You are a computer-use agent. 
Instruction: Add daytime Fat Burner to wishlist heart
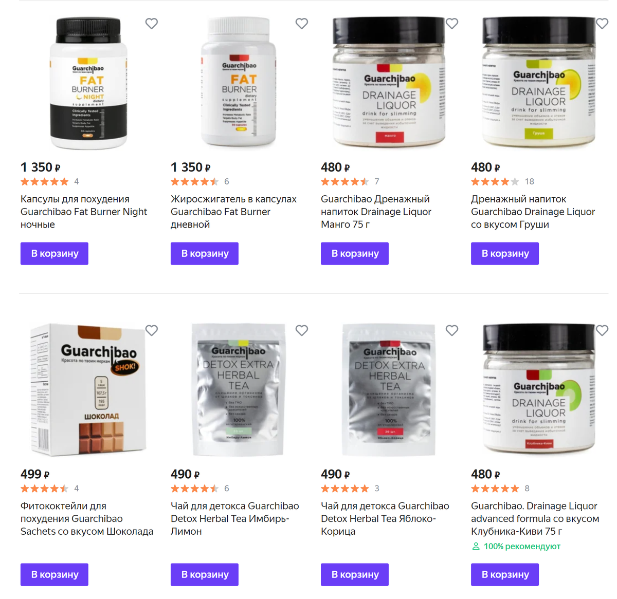302,24
